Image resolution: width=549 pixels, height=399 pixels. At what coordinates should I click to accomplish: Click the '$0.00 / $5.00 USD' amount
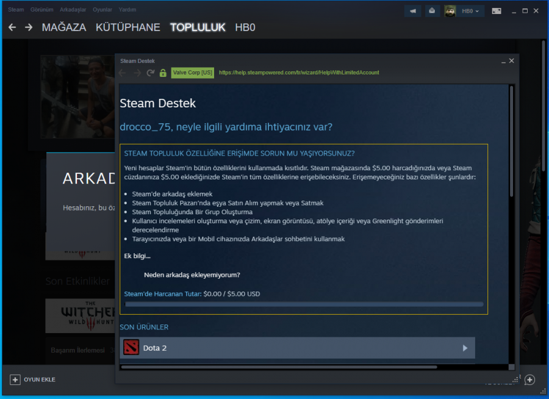pyautogui.click(x=231, y=294)
